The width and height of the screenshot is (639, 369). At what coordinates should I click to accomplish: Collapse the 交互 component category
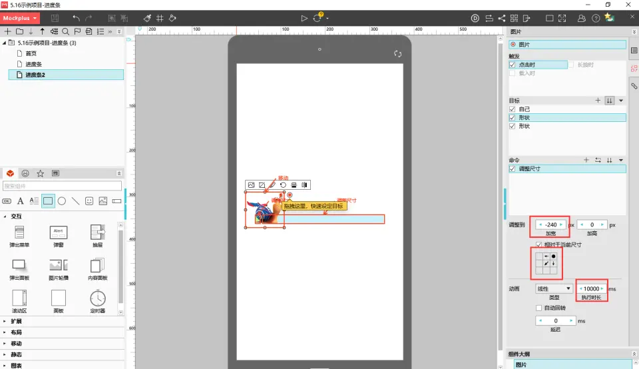[x=5, y=216]
